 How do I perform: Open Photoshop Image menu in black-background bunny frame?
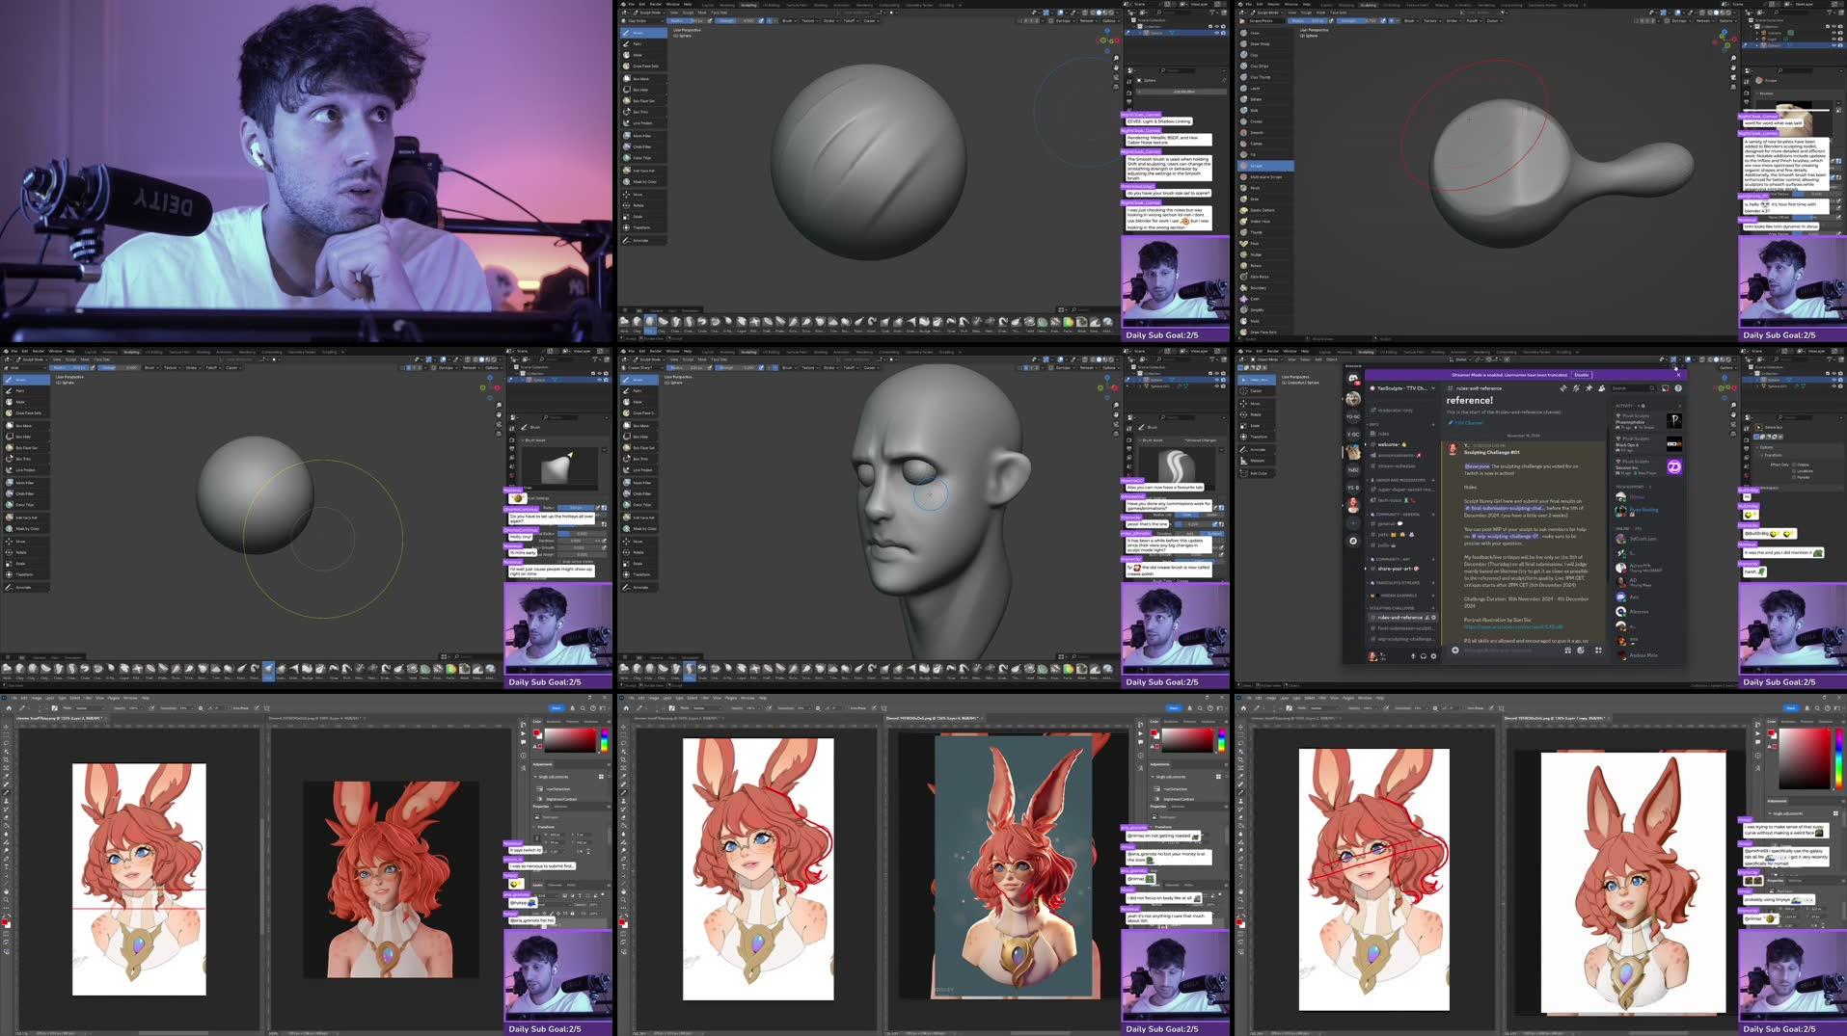click(37, 698)
